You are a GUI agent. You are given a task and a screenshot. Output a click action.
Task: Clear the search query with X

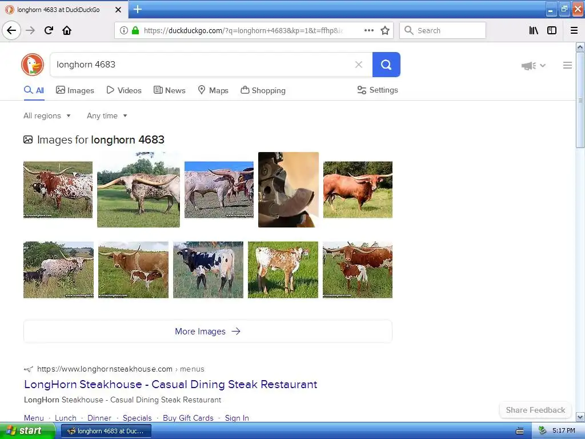coord(359,65)
